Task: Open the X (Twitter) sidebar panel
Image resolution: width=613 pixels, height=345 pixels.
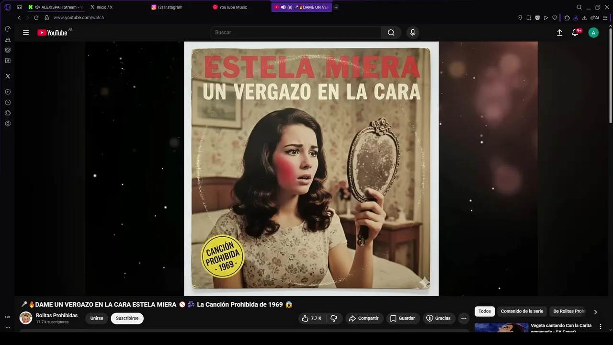Action: pos(8,76)
